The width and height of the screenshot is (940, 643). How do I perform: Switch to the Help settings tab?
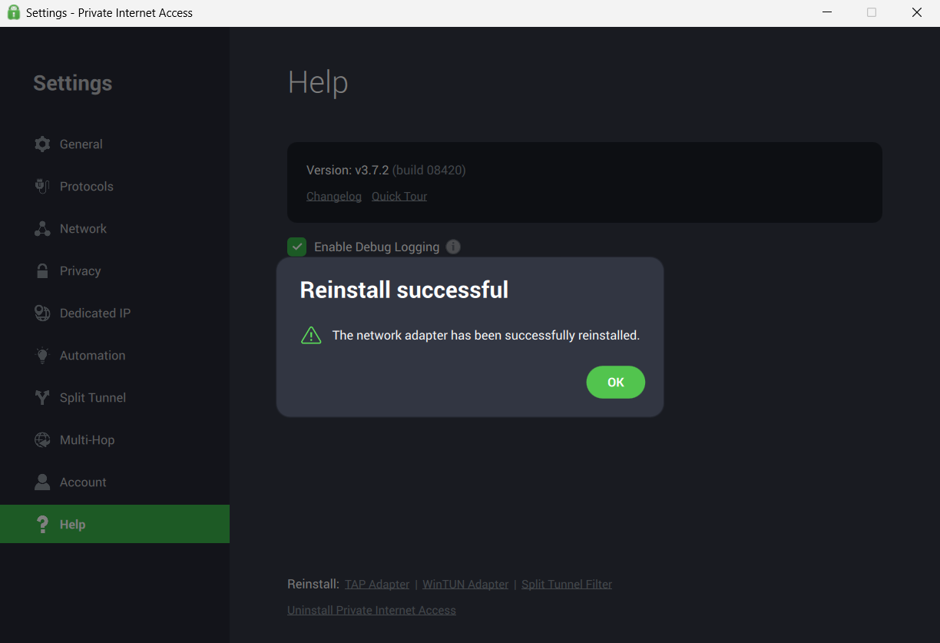tap(114, 524)
